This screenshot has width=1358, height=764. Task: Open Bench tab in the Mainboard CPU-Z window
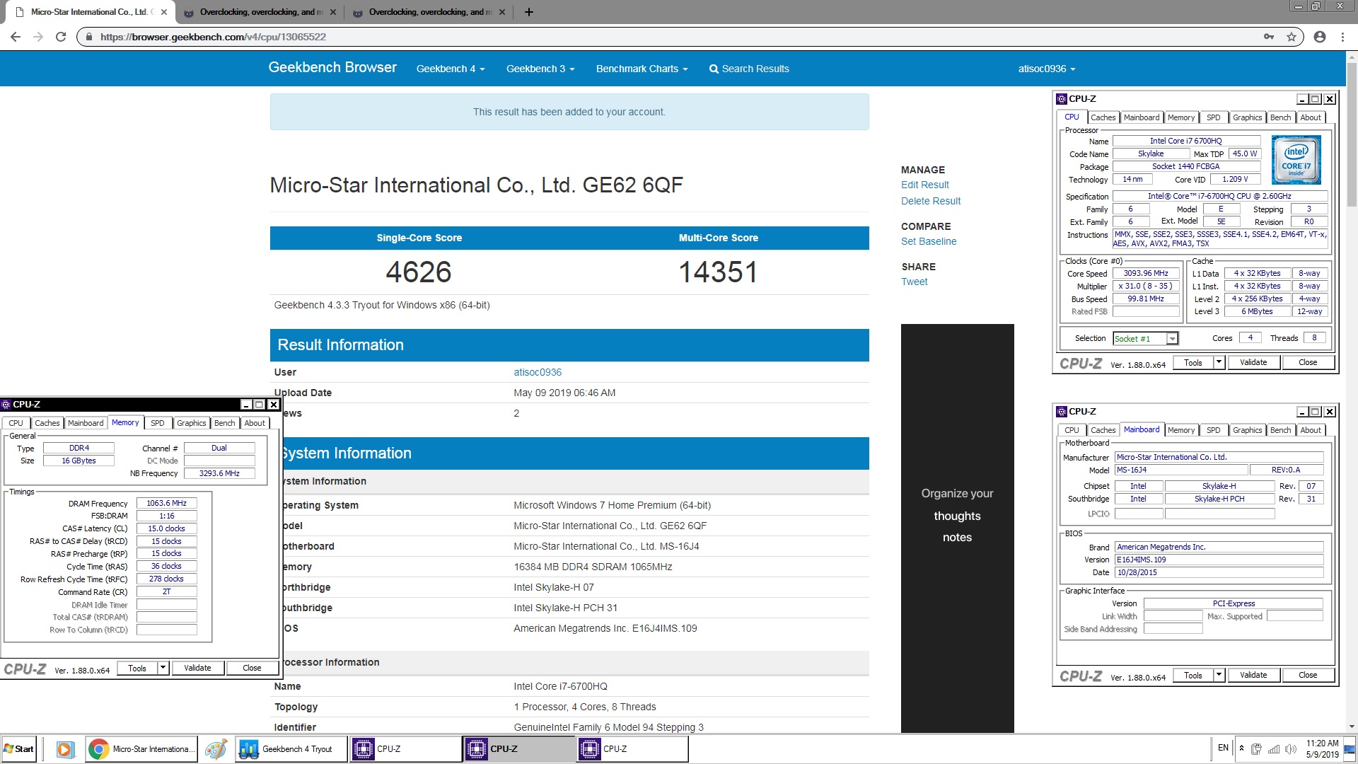point(1280,430)
